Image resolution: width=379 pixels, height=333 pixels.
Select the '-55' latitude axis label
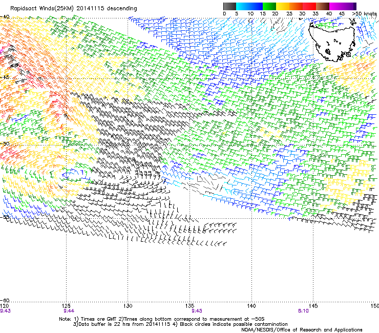click(x=5, y=217)
